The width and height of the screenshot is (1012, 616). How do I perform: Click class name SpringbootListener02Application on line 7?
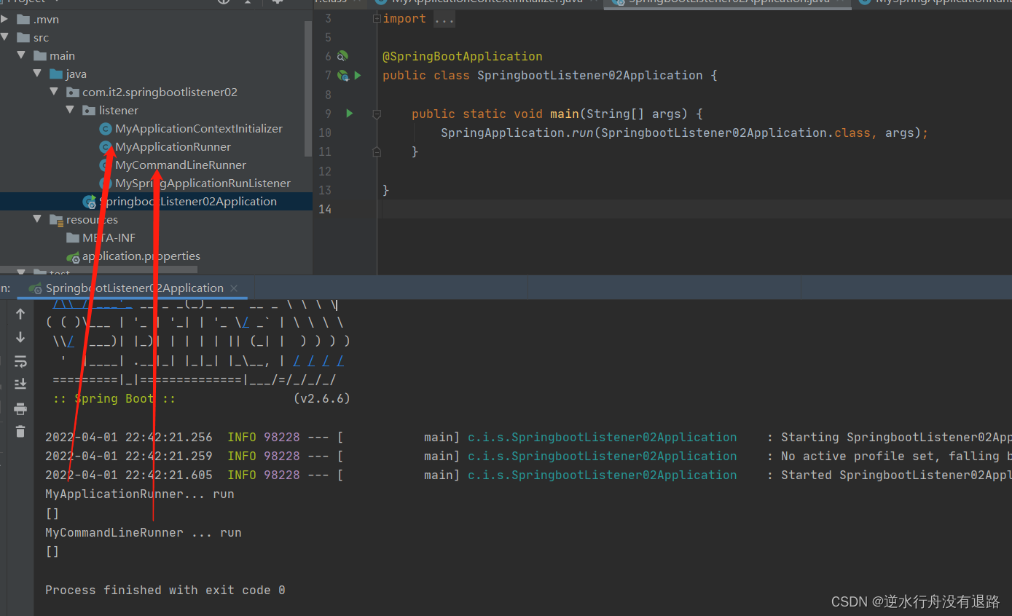click(590, 75)
